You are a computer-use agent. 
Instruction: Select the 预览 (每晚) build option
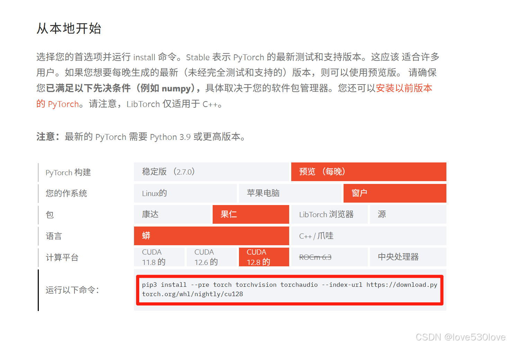tap(368, 172)
